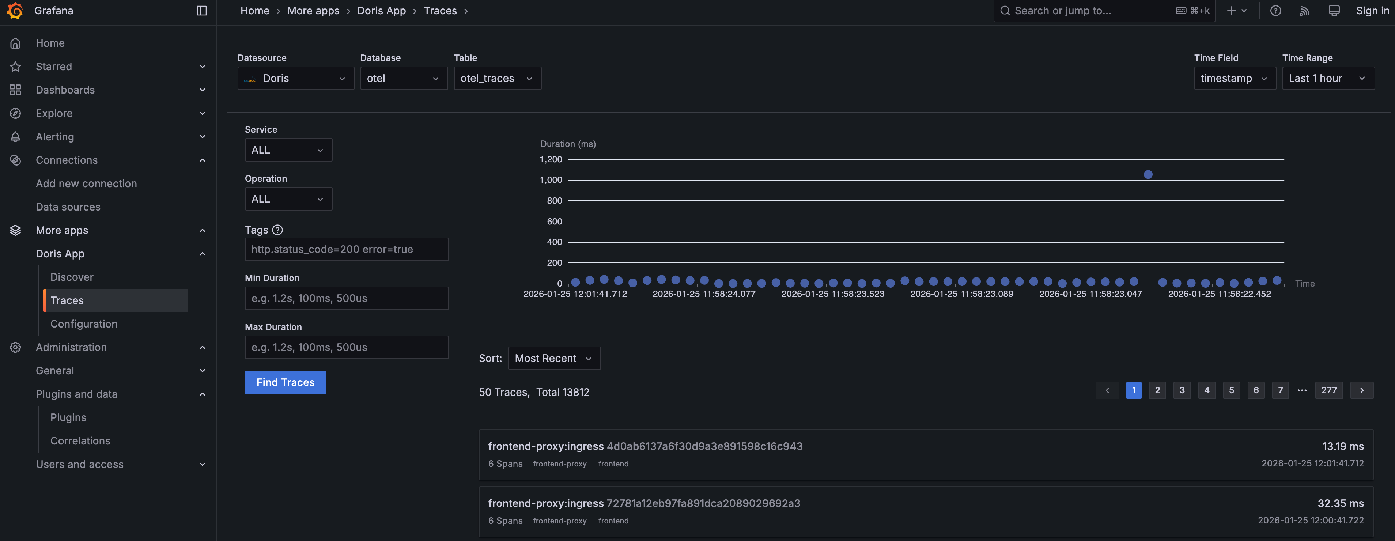The width and height of the screenshot is (1395, 541).
Task: Collapse the Administration section chevron
Action: pyautogui.click(x=203, y=347)
